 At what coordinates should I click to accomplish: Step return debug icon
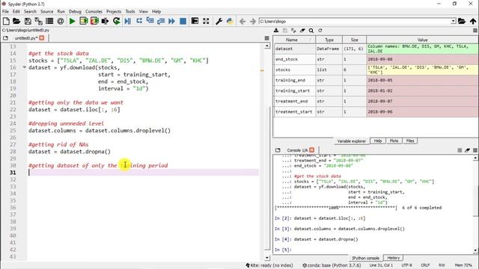161,21
